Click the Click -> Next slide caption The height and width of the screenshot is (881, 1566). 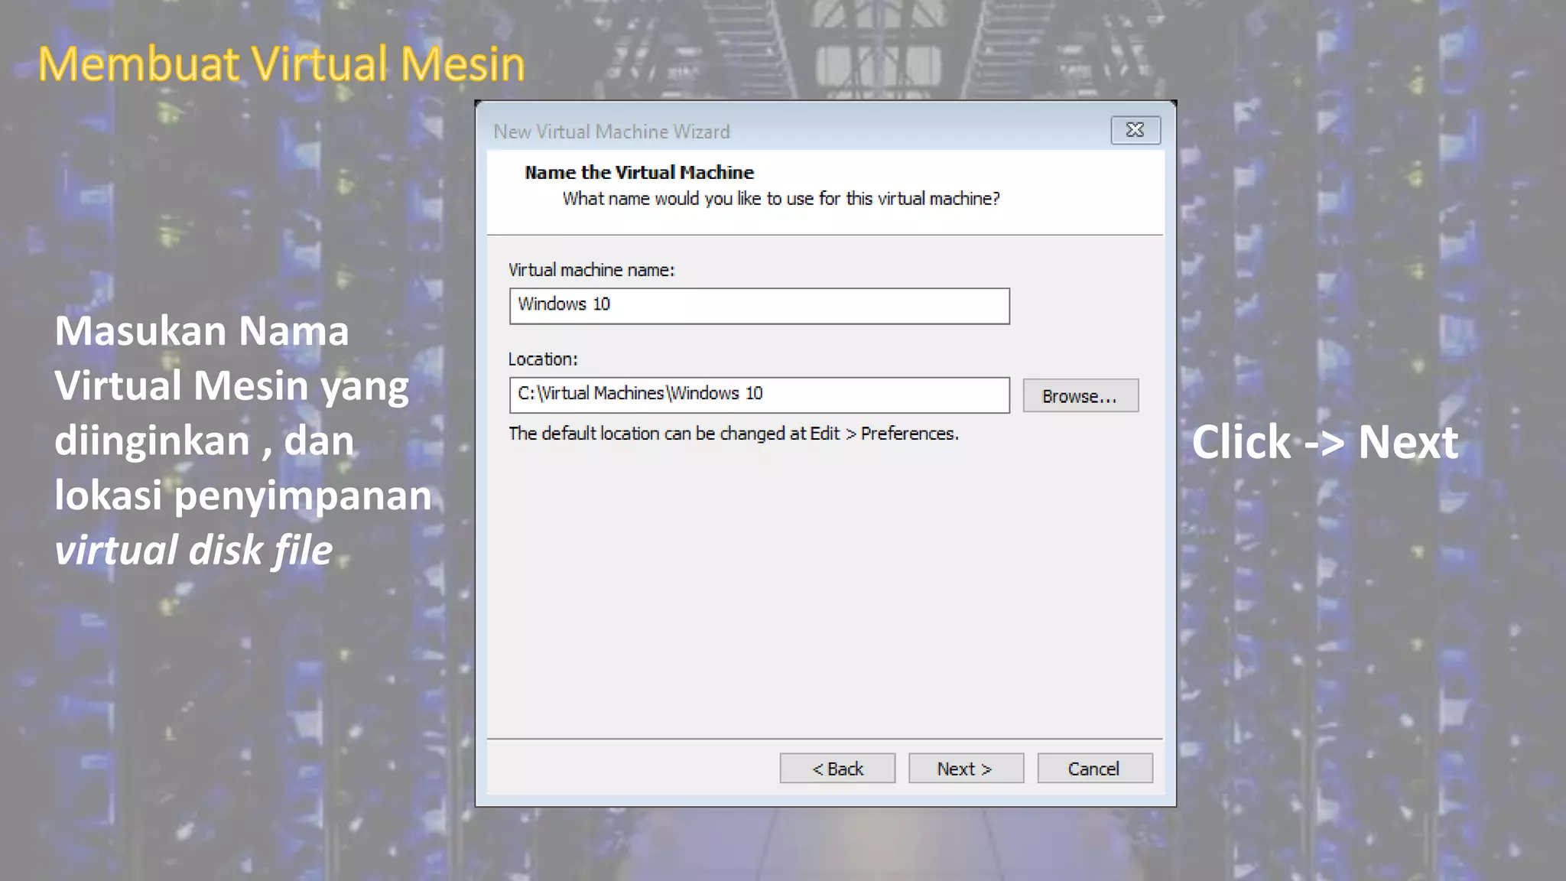(x=1324, y=442)
